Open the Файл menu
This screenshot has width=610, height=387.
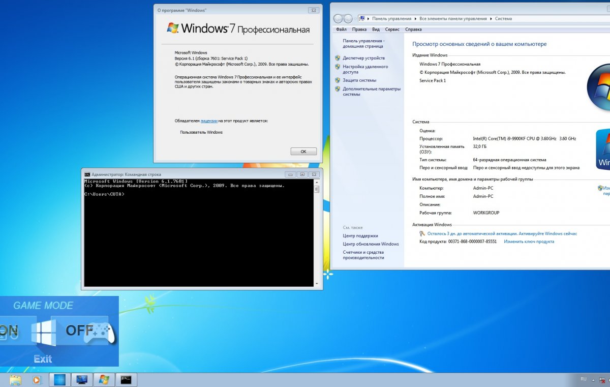(x=341, y=29)
